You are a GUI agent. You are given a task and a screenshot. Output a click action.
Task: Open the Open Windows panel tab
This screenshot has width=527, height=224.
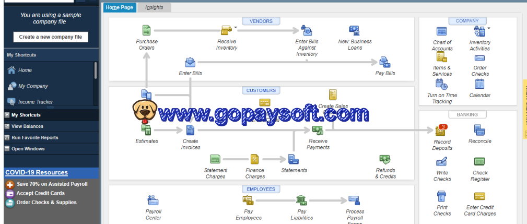pos(51,149)
